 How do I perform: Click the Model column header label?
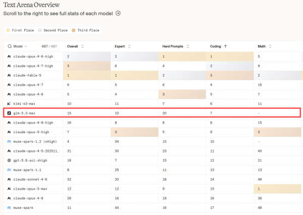(18, 46)
